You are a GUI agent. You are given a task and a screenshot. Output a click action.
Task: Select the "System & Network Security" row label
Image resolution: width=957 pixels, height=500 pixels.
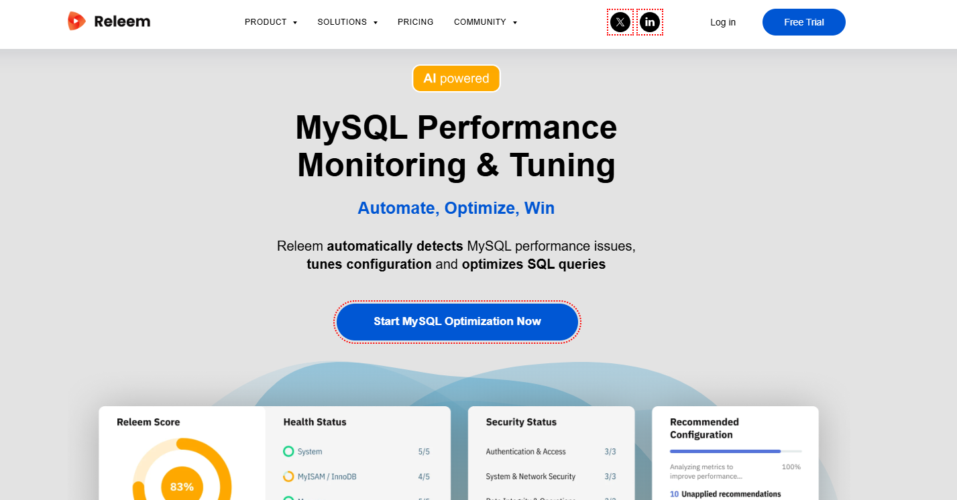(530, 477)
